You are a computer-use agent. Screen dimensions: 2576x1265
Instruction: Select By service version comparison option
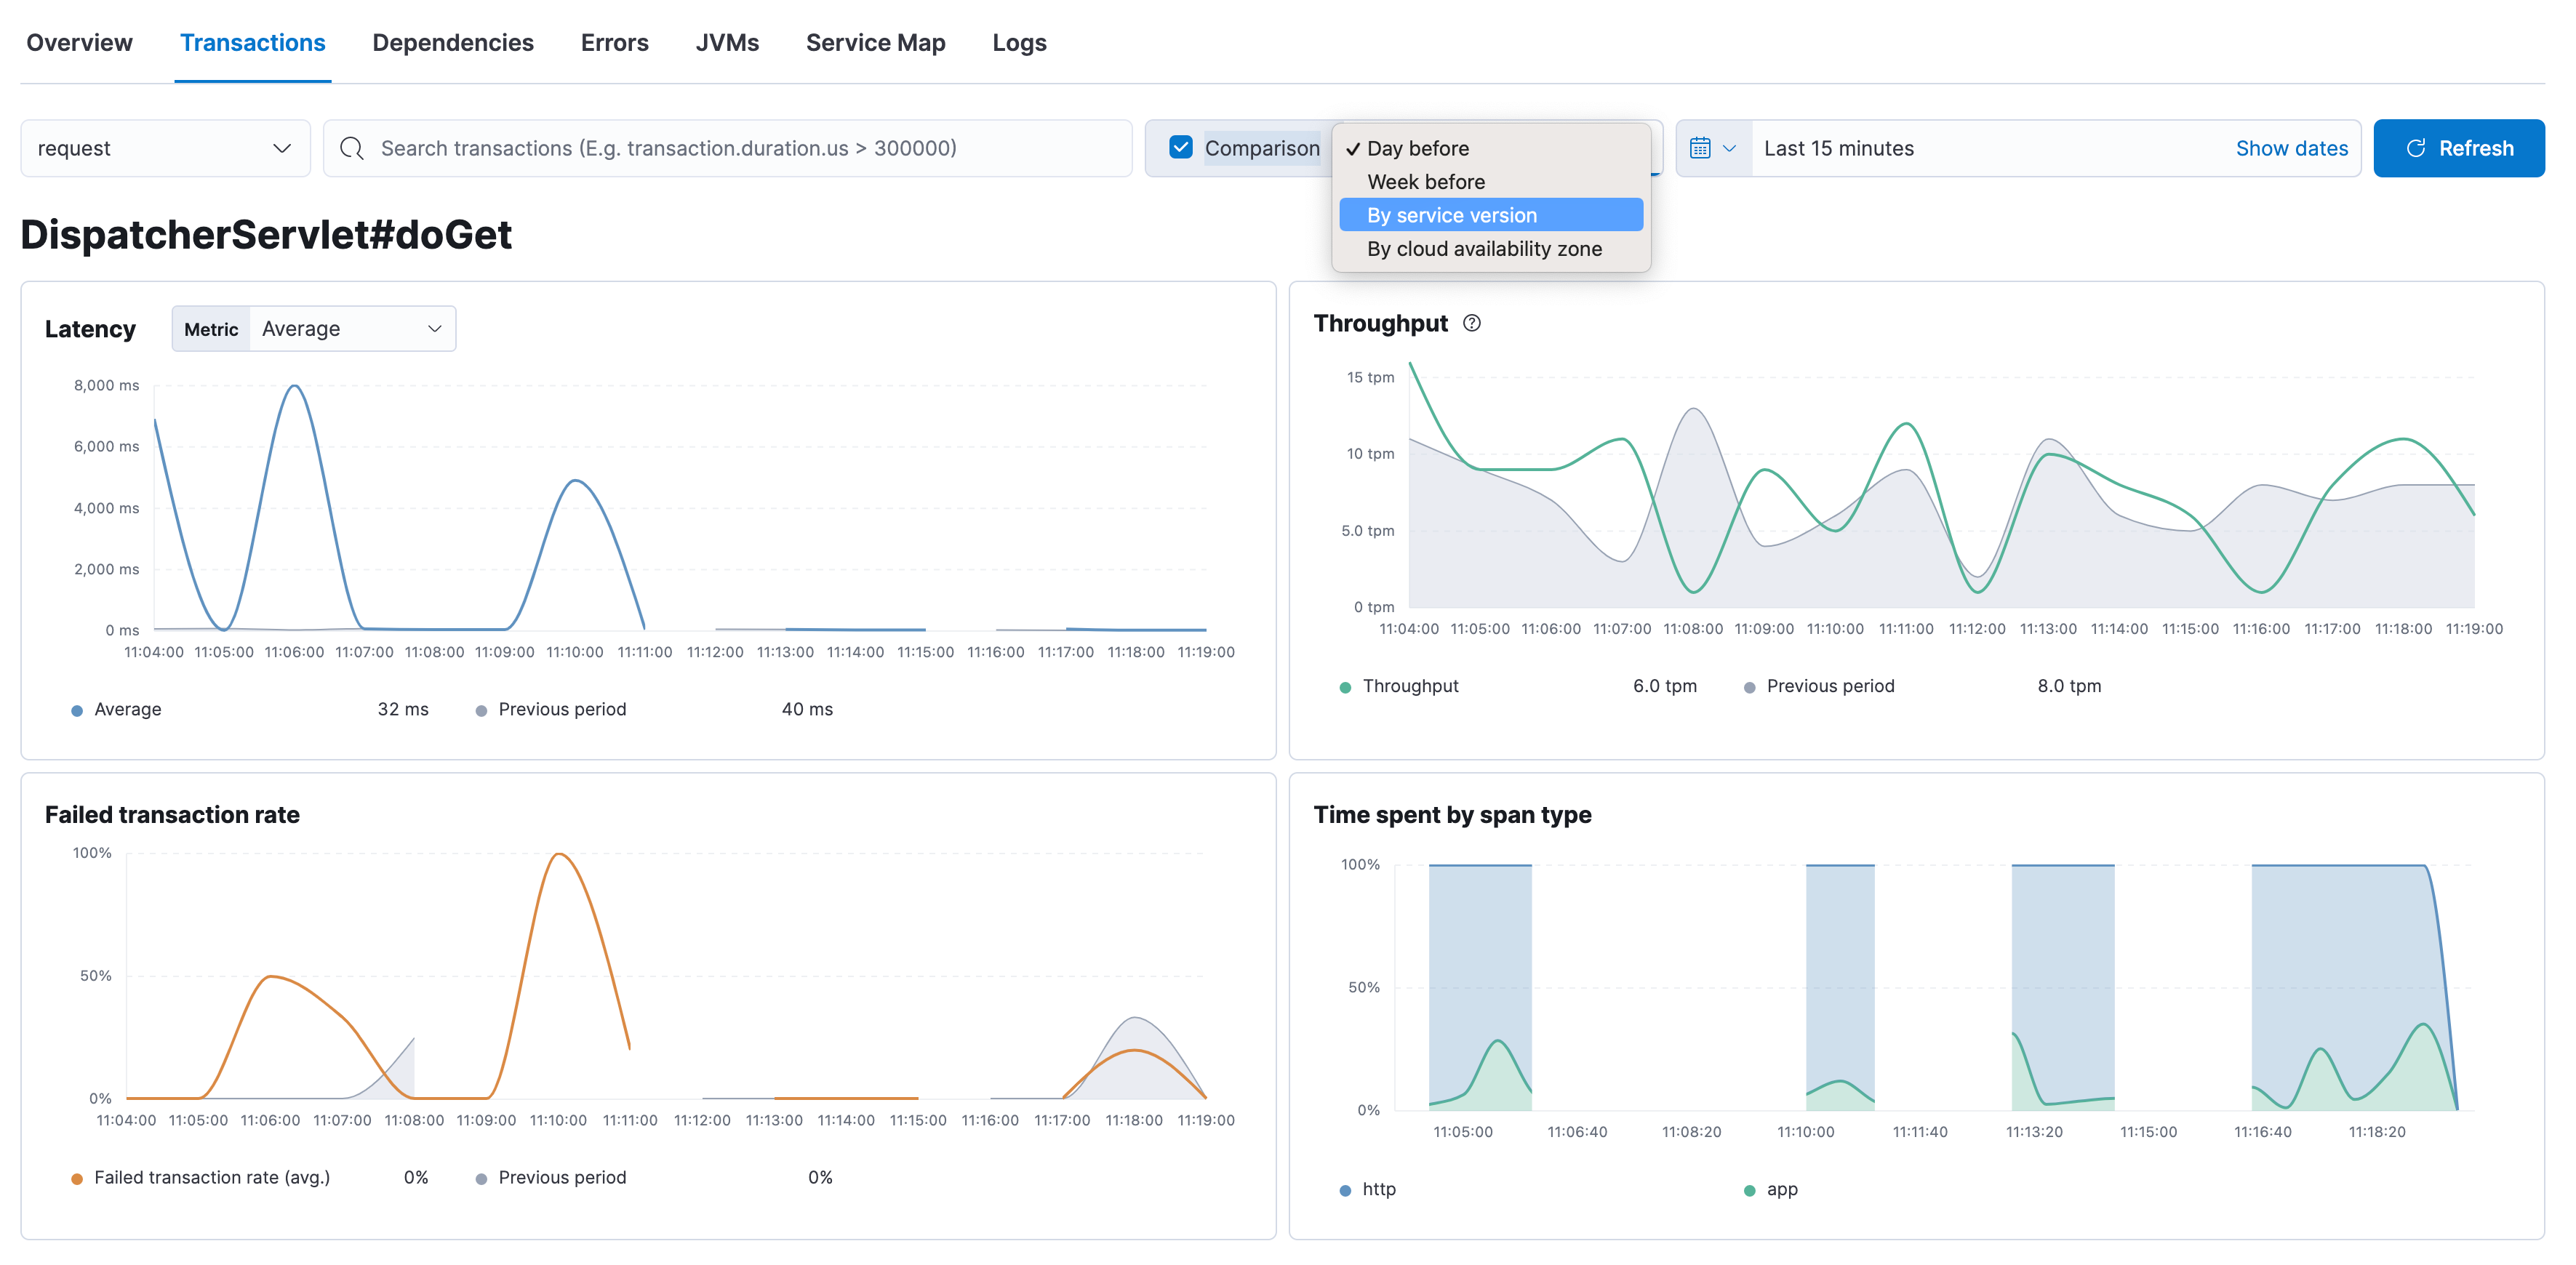pos(1451,214)
